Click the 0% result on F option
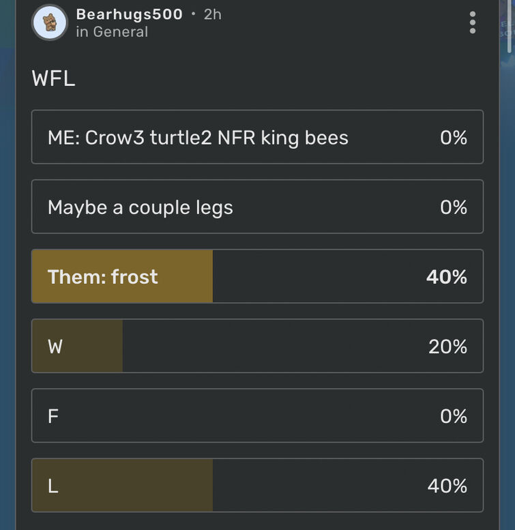Screen dimensions: 515x530 click(454, 416)
